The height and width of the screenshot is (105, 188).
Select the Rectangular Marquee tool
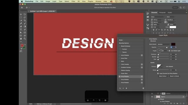pos(21,17)
